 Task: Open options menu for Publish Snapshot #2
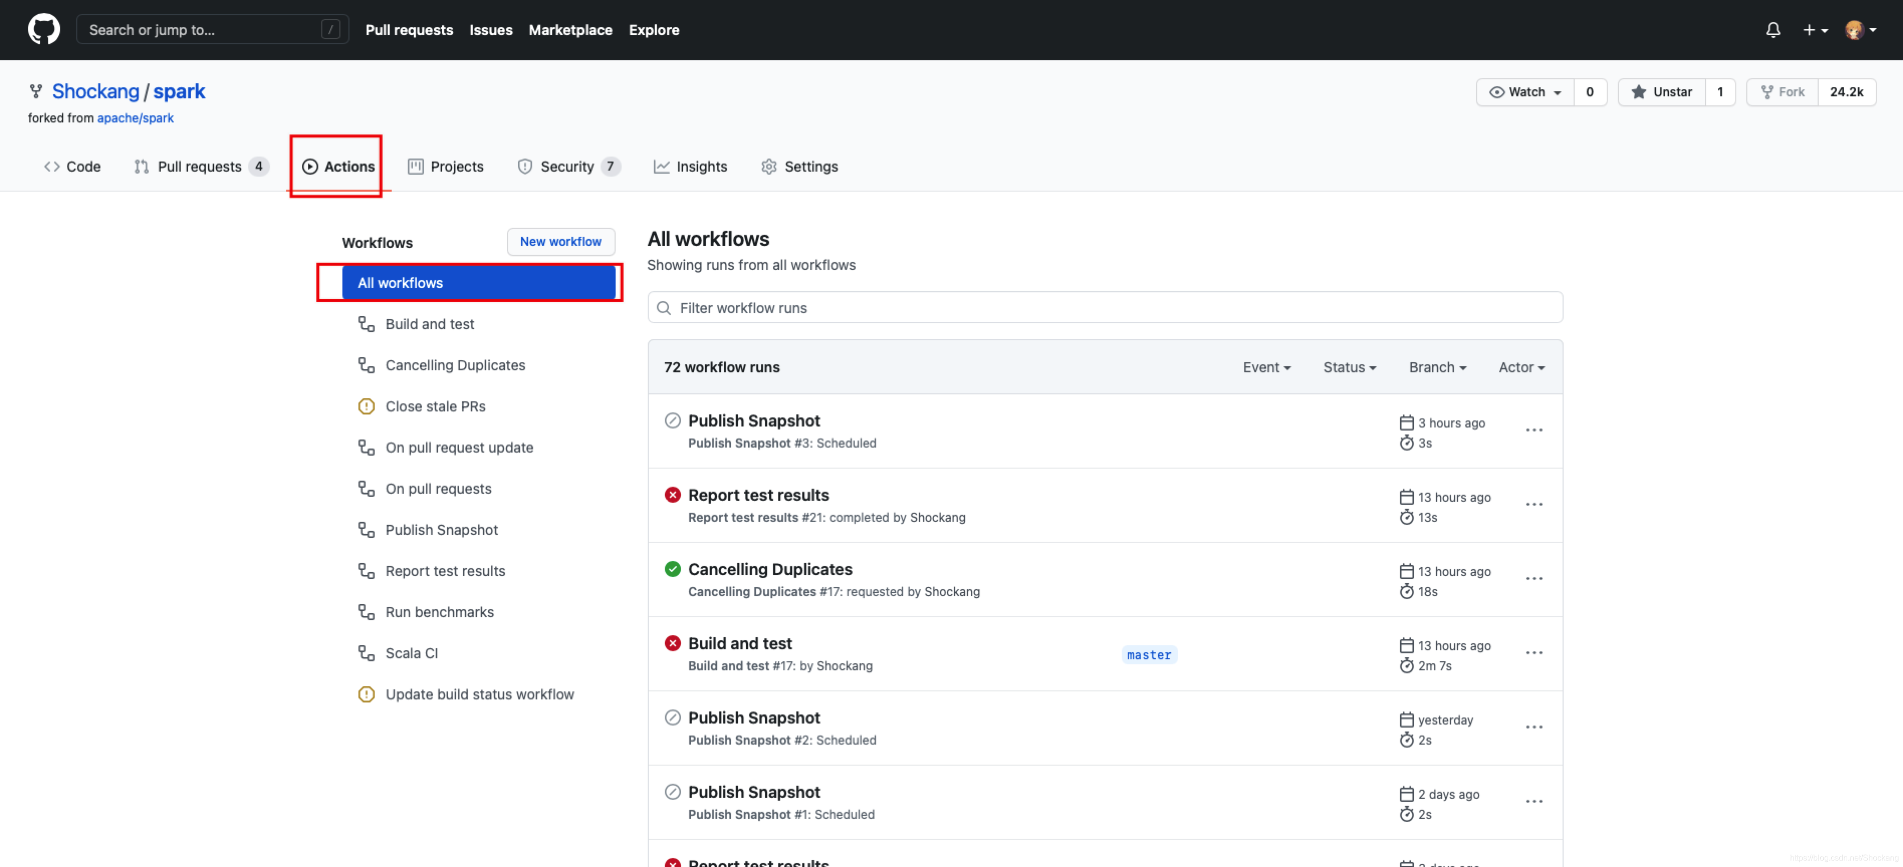[x=1533, y=727]
